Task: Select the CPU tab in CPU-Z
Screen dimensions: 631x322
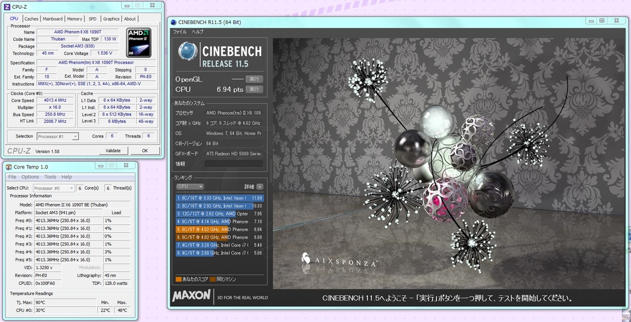Action: click(x=14, y=19)
